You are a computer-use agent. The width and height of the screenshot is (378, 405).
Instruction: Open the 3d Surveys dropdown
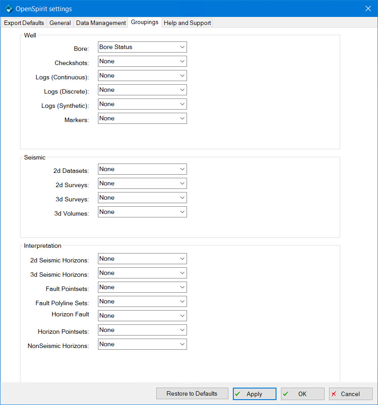click(142, 197)
